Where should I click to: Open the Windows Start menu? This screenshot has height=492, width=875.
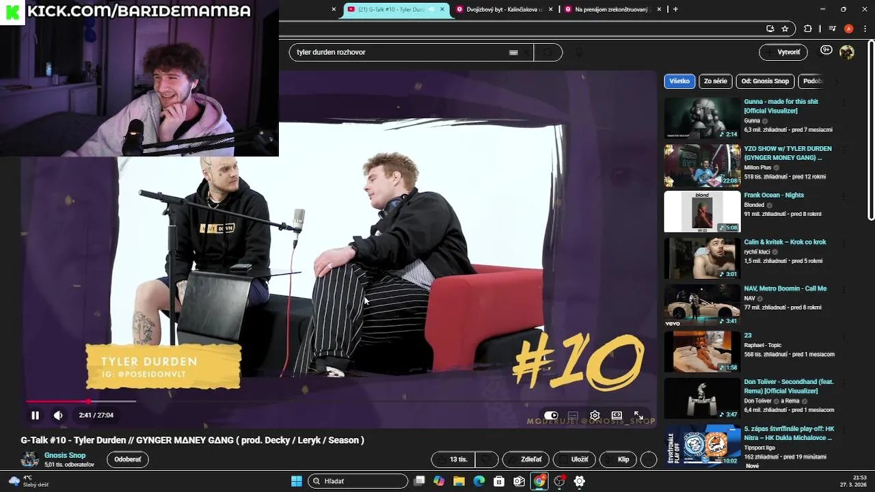[x=297, y=481]
